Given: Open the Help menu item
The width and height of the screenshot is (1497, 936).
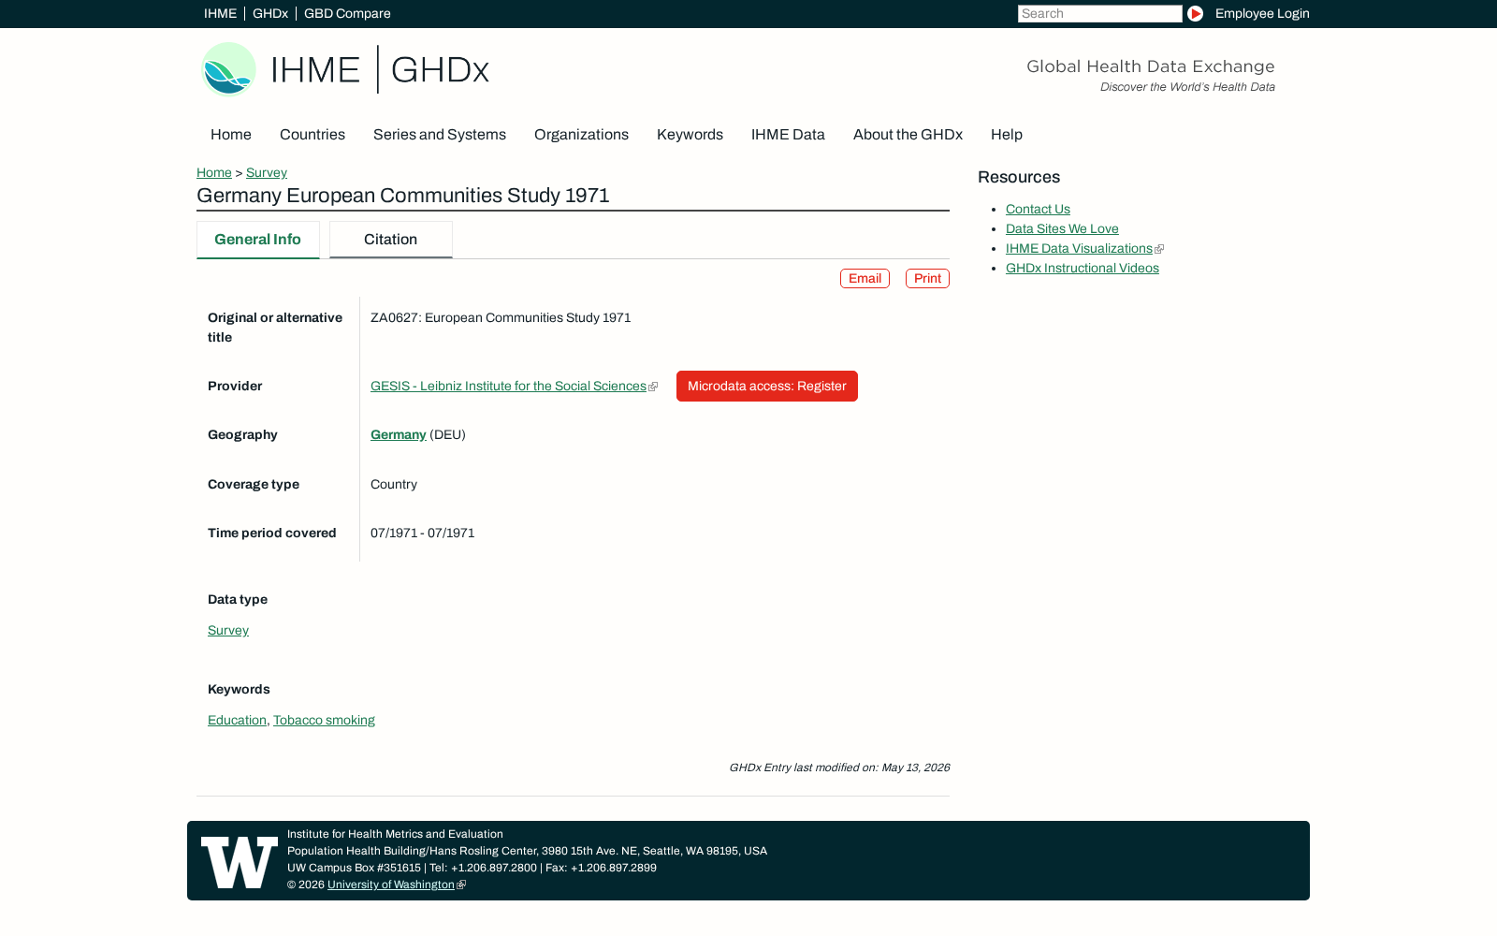Looking at the screenshot, I should (x=1007, y=135).
